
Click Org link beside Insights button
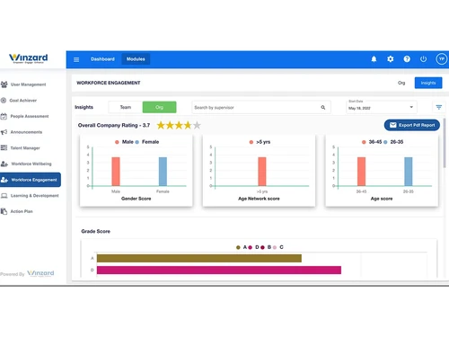tap(401, 83)
